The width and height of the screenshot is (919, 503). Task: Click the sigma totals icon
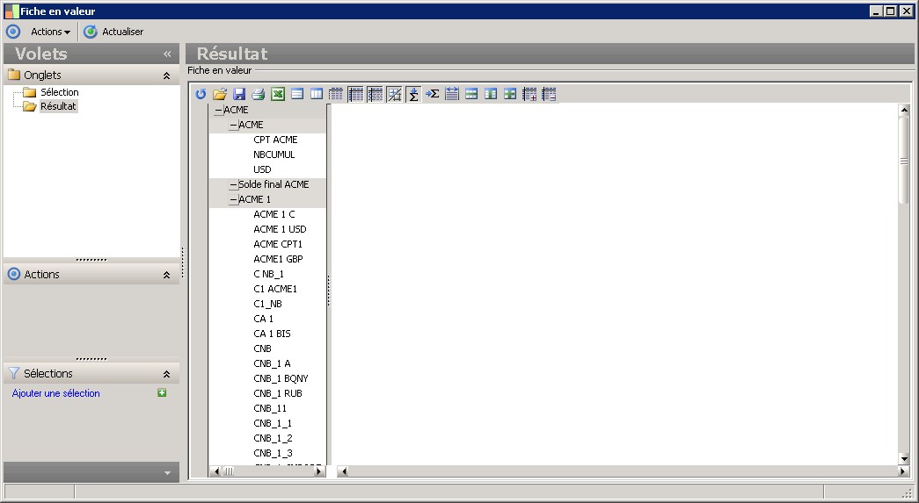pos(413,94)
